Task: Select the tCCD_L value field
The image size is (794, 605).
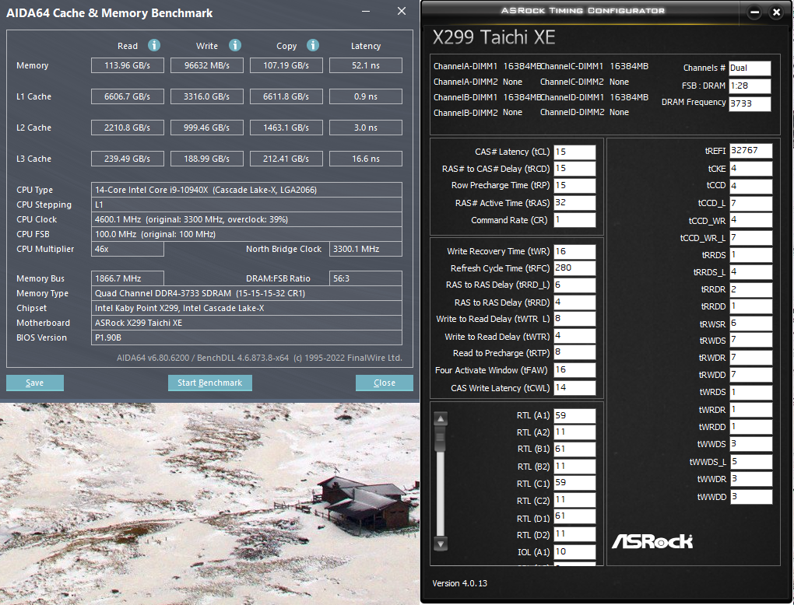Action: 751,204
